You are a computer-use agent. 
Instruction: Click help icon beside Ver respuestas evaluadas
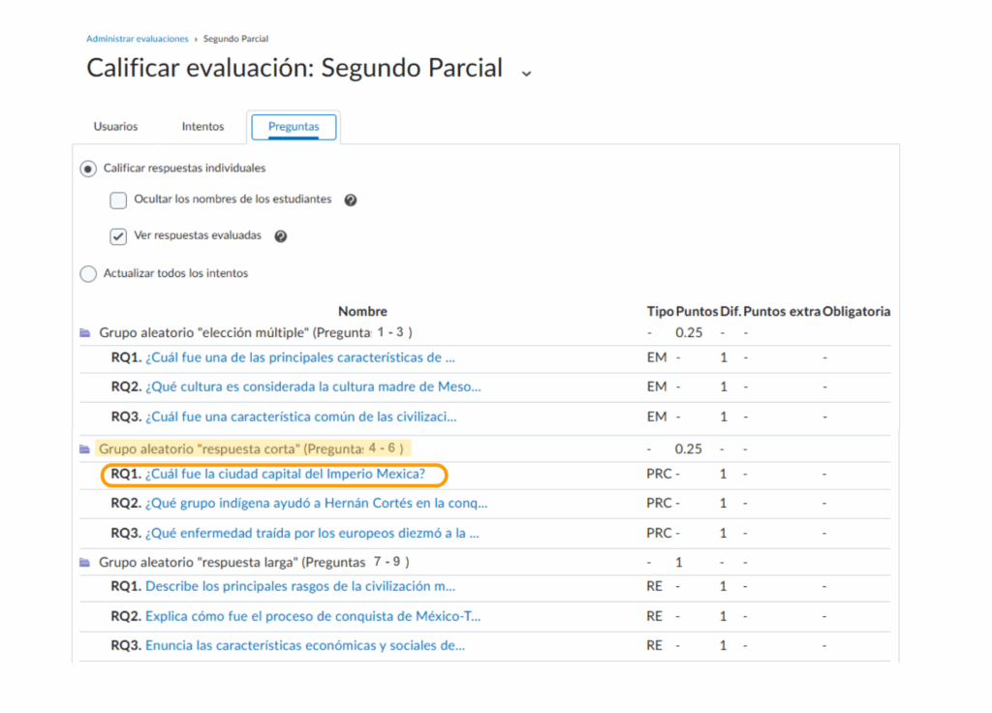[281, 235]
